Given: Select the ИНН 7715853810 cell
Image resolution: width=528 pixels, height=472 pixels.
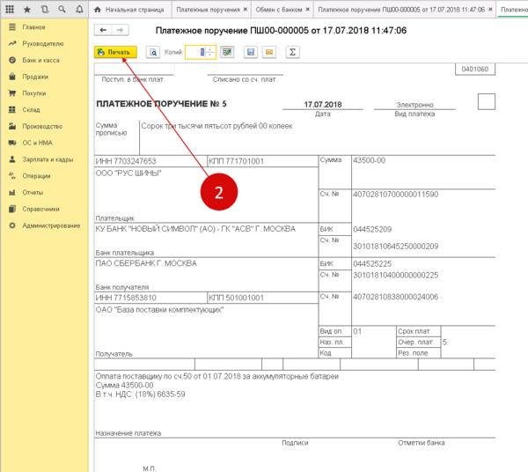Looking at the screenshot, I should [x=150, y=298].
